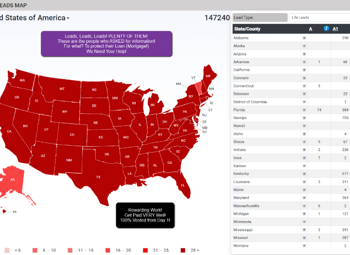Open the Life Leads lead type dropdown
This screenshot has width=350, height=255.
coord(319,17)
